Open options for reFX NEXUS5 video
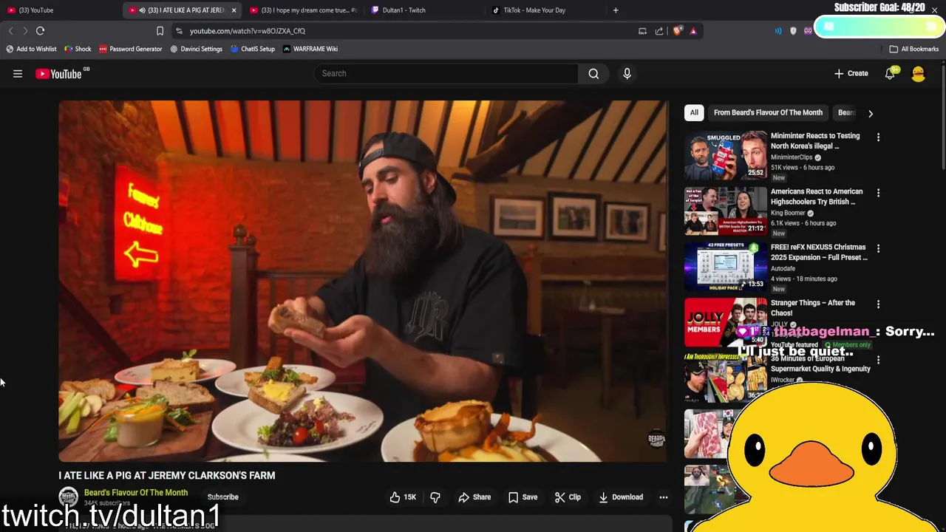 click(878, 248)
